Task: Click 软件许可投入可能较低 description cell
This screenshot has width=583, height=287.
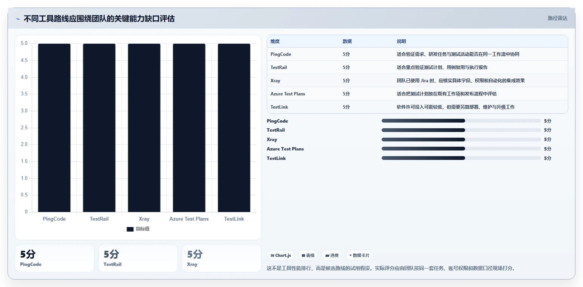Action: coord(456,107)
